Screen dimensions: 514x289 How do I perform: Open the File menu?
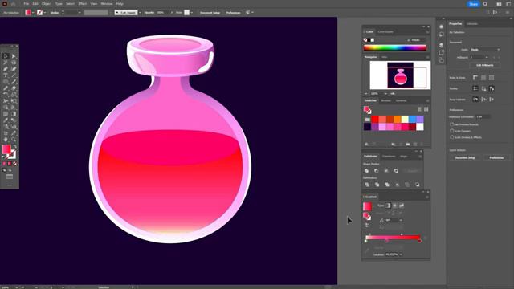pyautogui.click(x=26, y=3)
